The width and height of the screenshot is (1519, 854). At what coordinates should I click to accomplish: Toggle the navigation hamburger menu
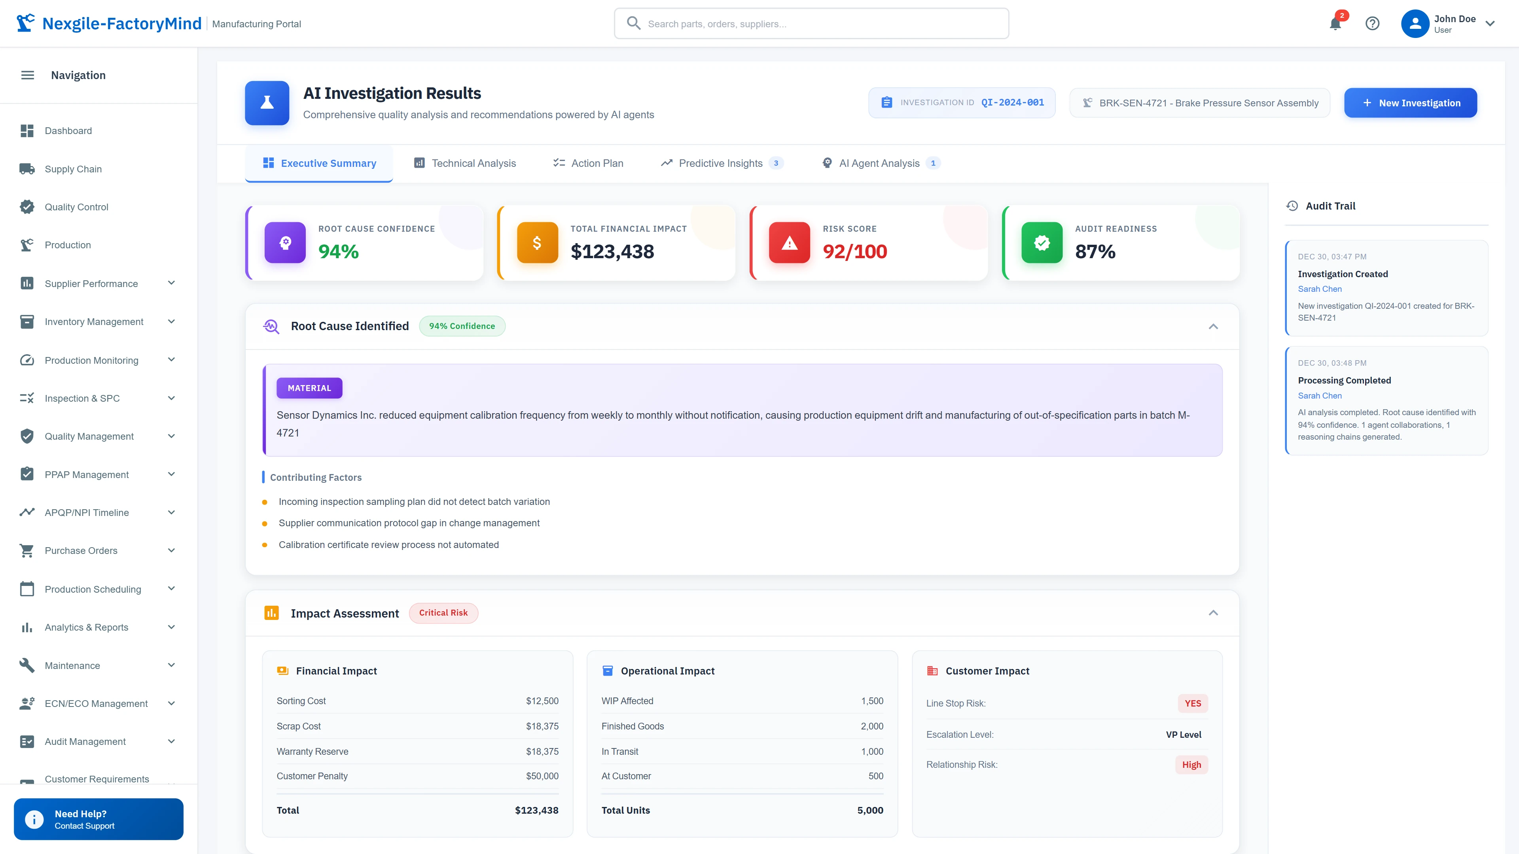(x=27, y=75)
